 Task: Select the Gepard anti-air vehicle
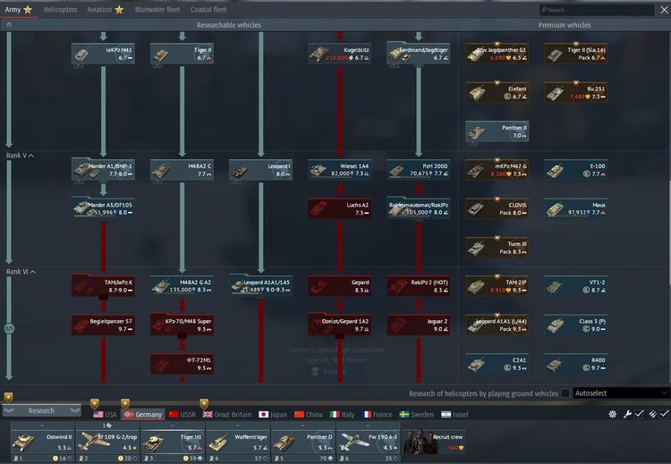[339, 286]
